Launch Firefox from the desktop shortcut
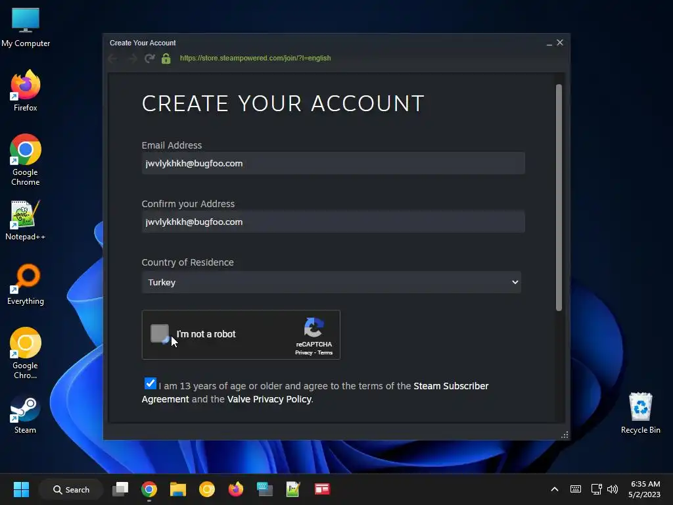The height and width of the screenshot is (505, 673). point(26,91)
